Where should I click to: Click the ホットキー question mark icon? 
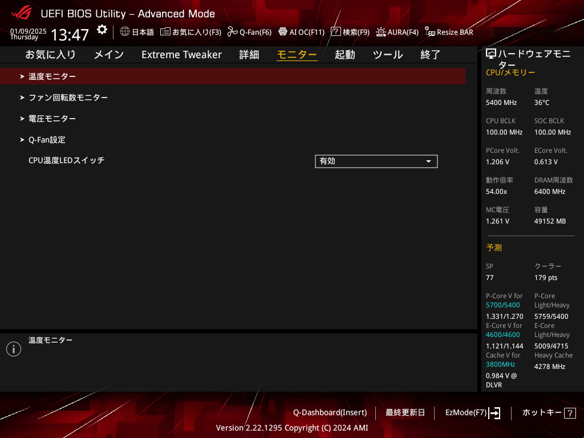[569, 413]
